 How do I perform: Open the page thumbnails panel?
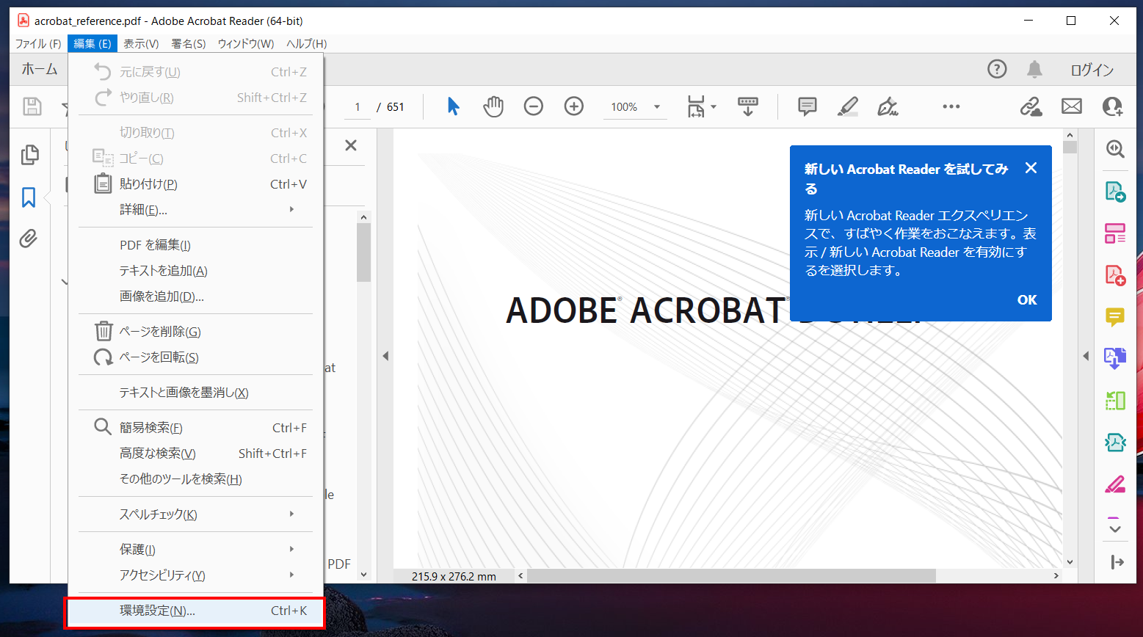(x=30, y=154)
